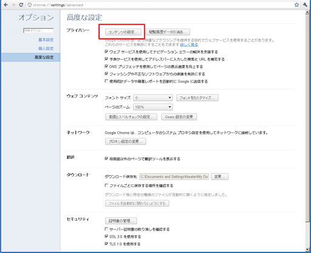Open the page zoom 100% dropdown
Image resolution: width=311 pixels, height=253 pixels.
coord(153,107)
